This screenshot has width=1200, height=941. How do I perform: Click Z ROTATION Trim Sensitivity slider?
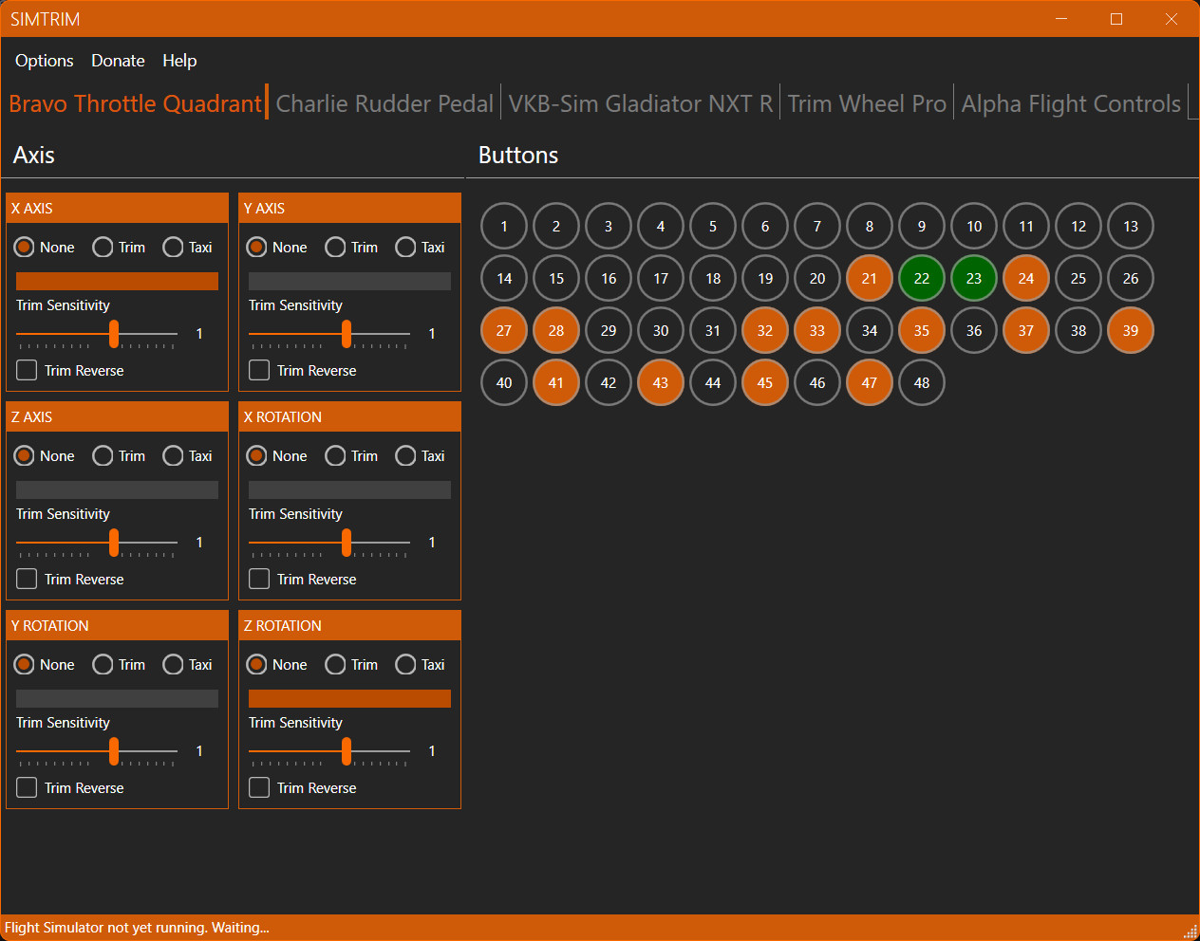coord(329,751)
